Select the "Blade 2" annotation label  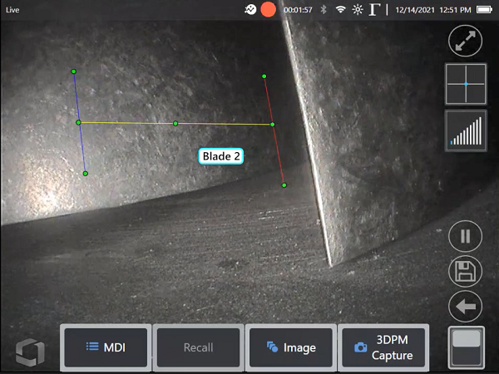pos(221,155)
